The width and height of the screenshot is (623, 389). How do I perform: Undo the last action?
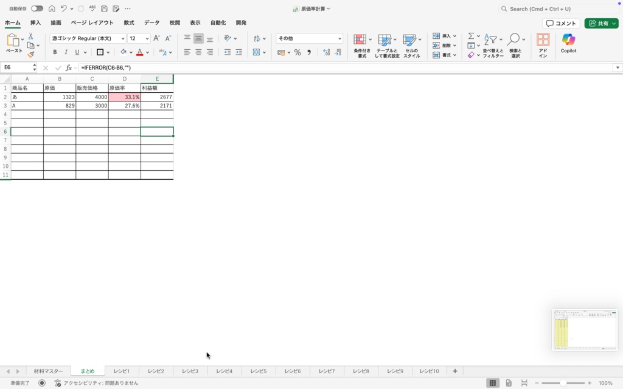pos(63,9)
